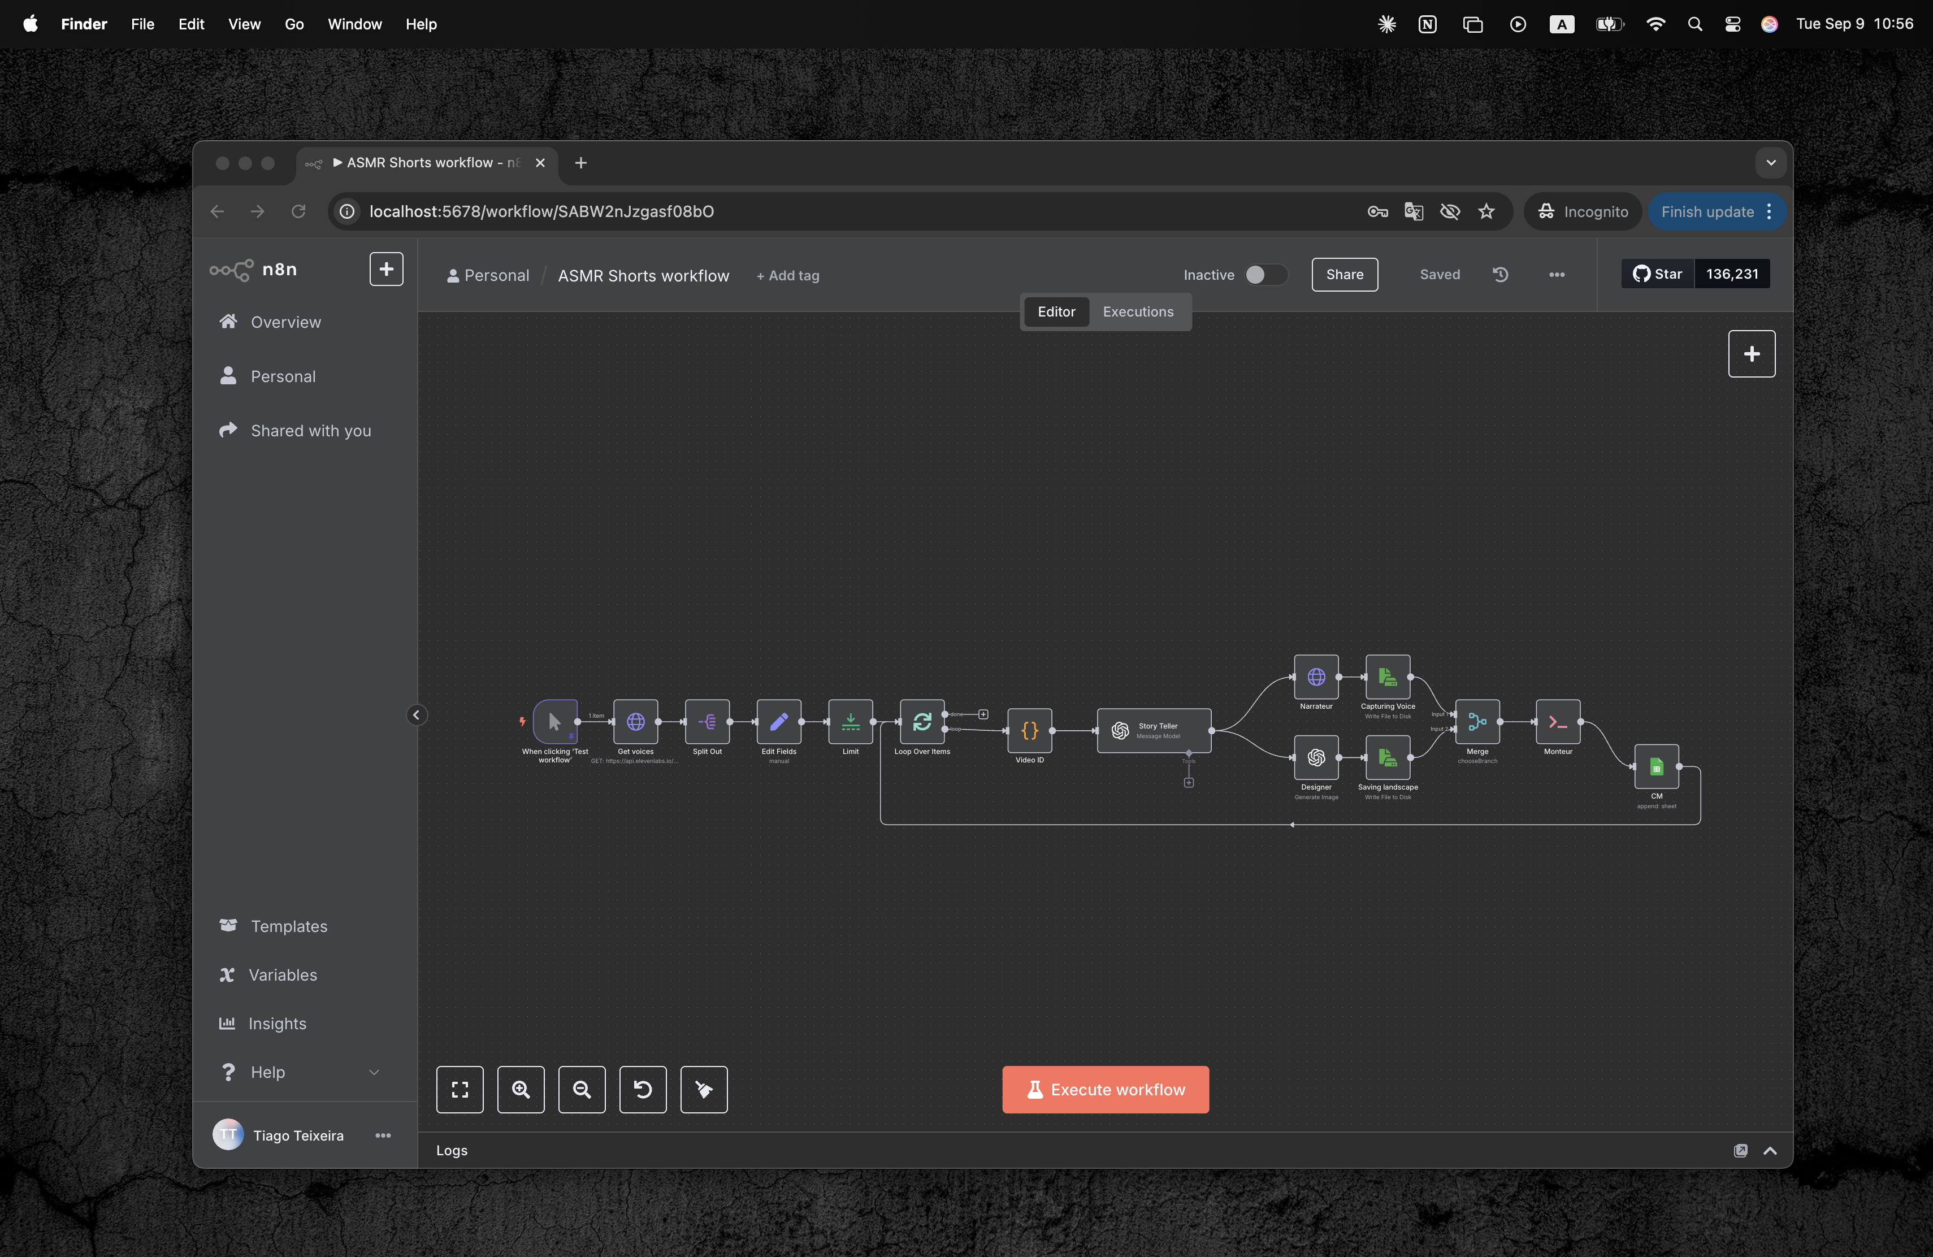The height and width of the screenshot is (1257, 1933).
Task: Open Finder's View menu
Action: (244, 24)
